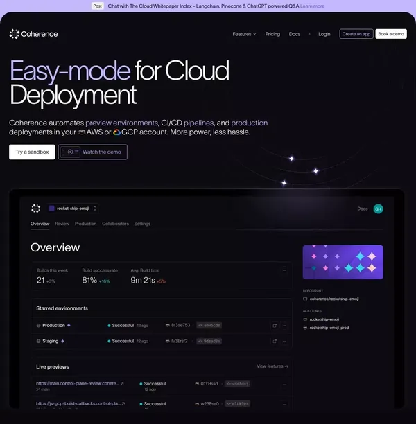Click external link arrow for js-gcp-build-callbacks preview
The image size is (416, 424).
123,403
